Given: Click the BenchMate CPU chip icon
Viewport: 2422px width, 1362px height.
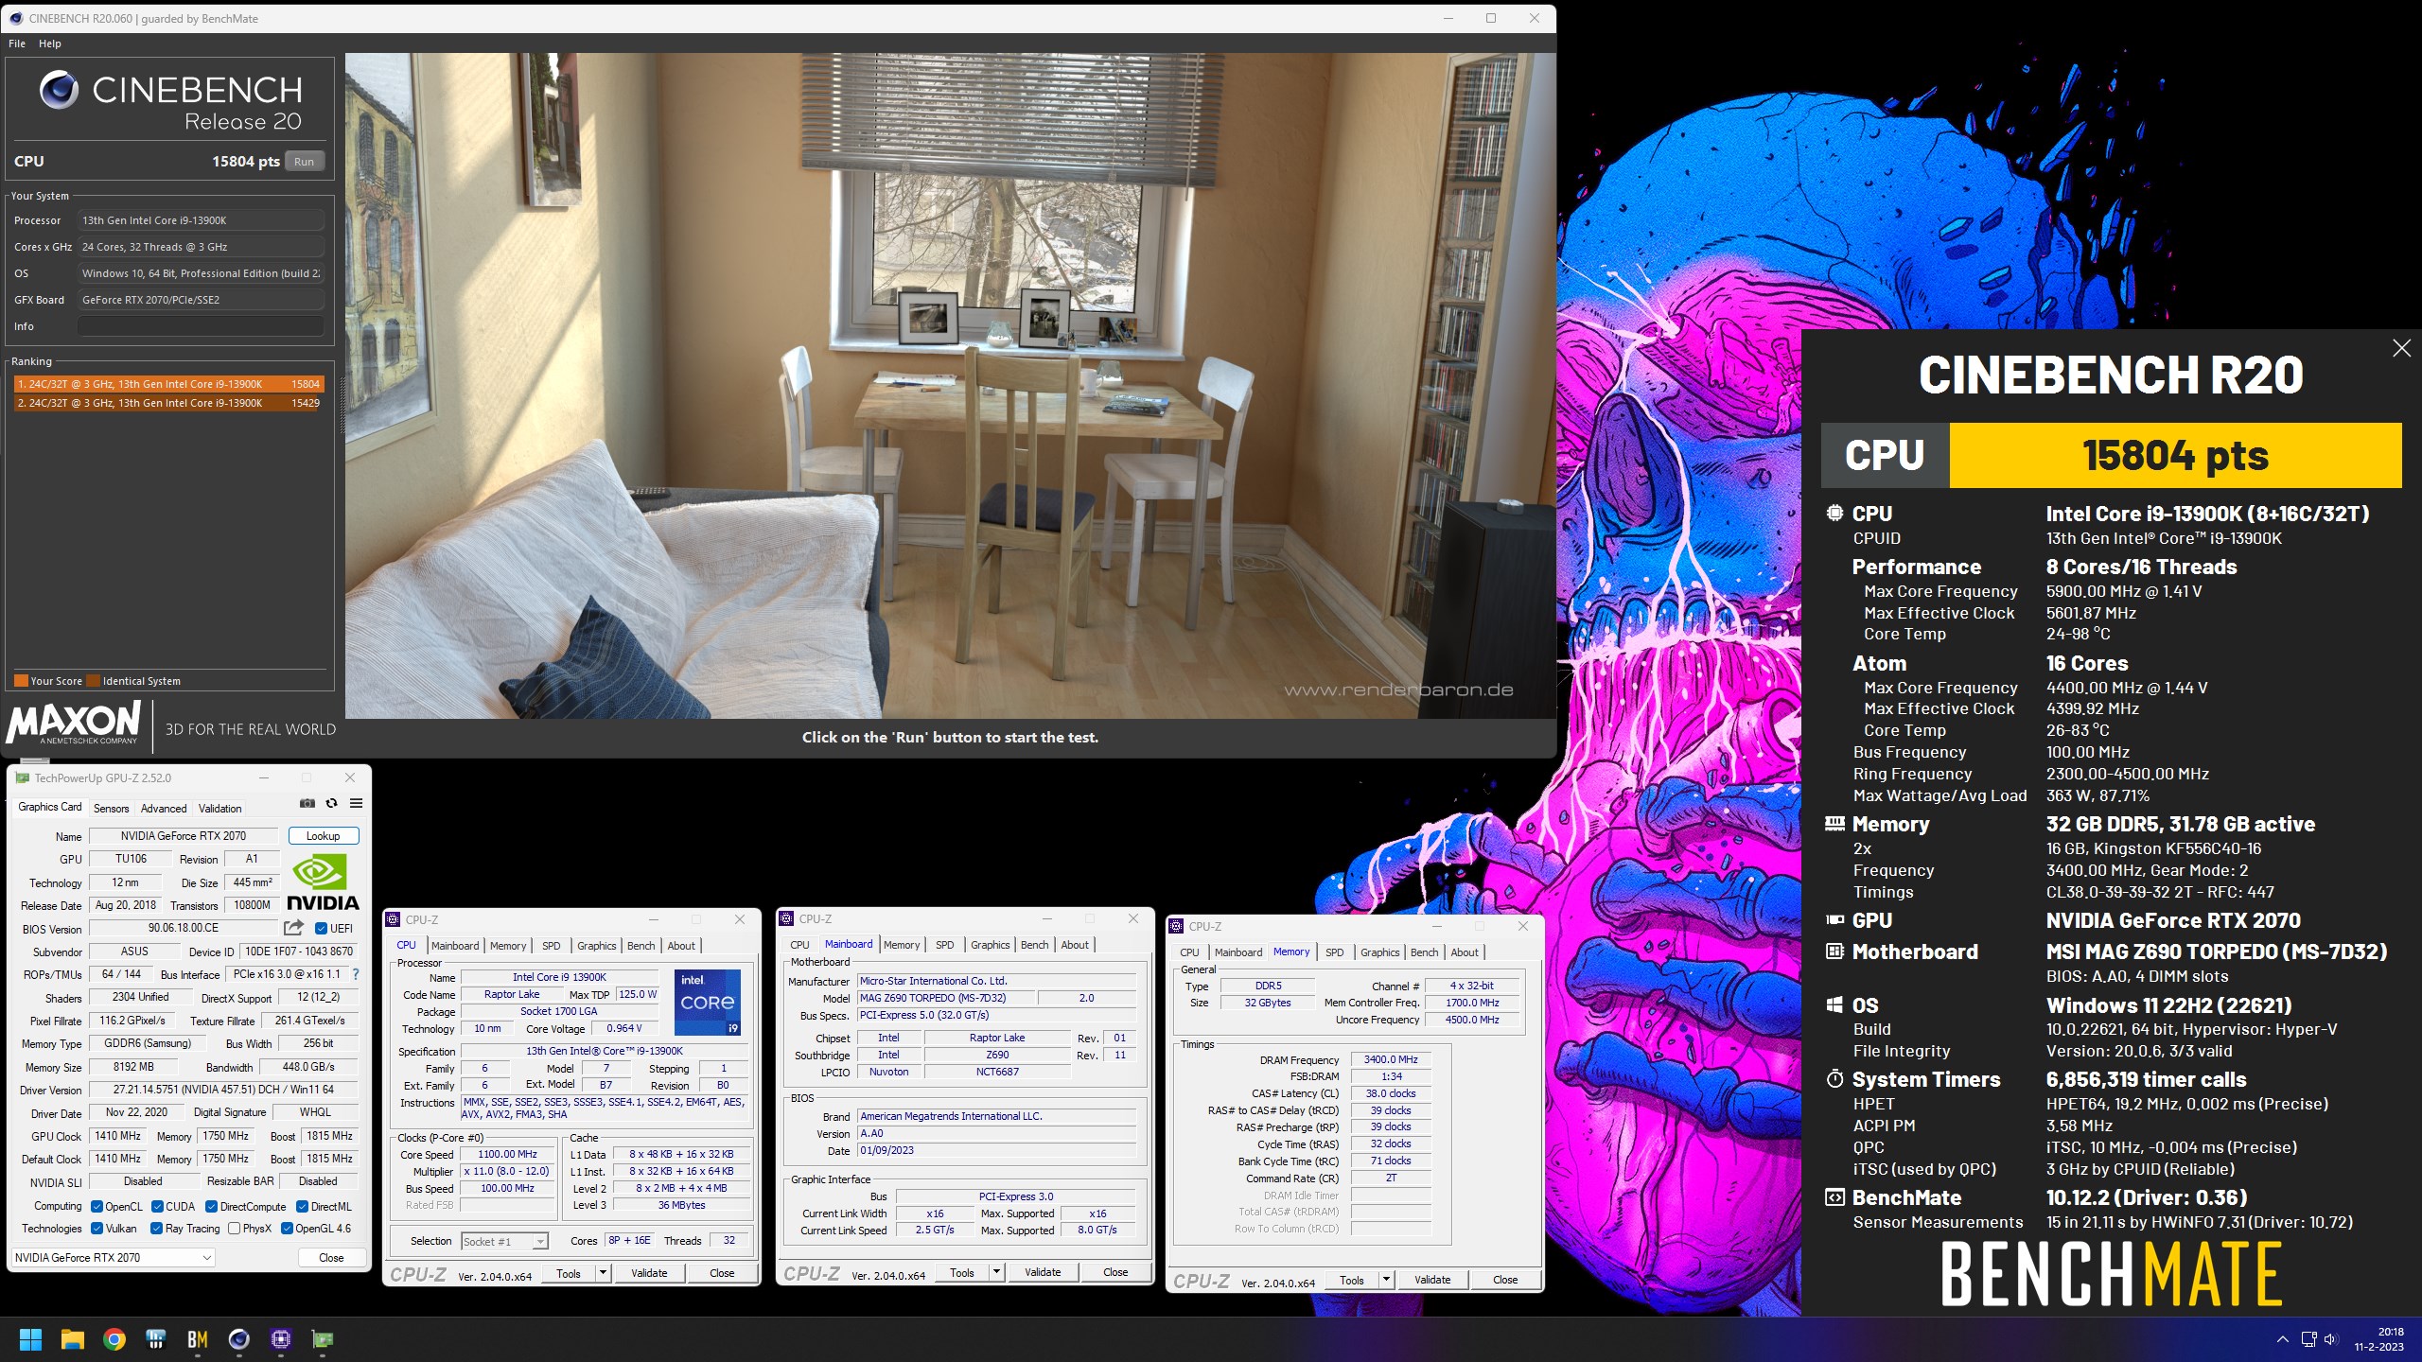Looking at the screenshot, I should pyautogui.click(x=1834, y=513).
